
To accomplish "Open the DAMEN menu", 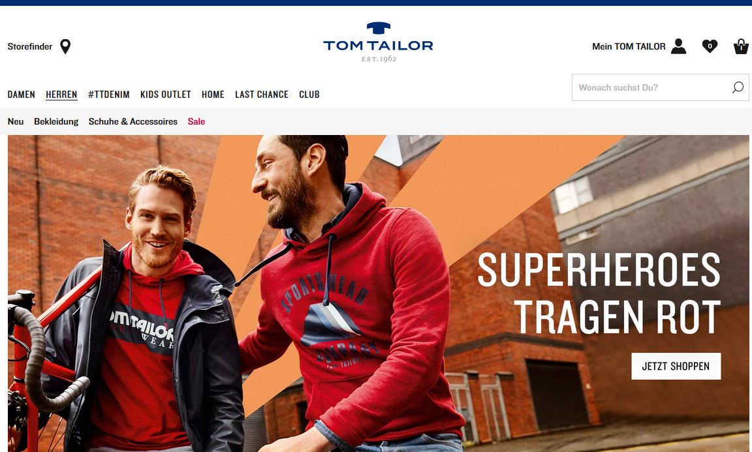I will [21, 95].
